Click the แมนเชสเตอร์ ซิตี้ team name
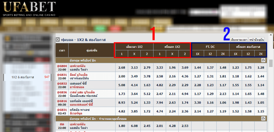 click(81, 104)
